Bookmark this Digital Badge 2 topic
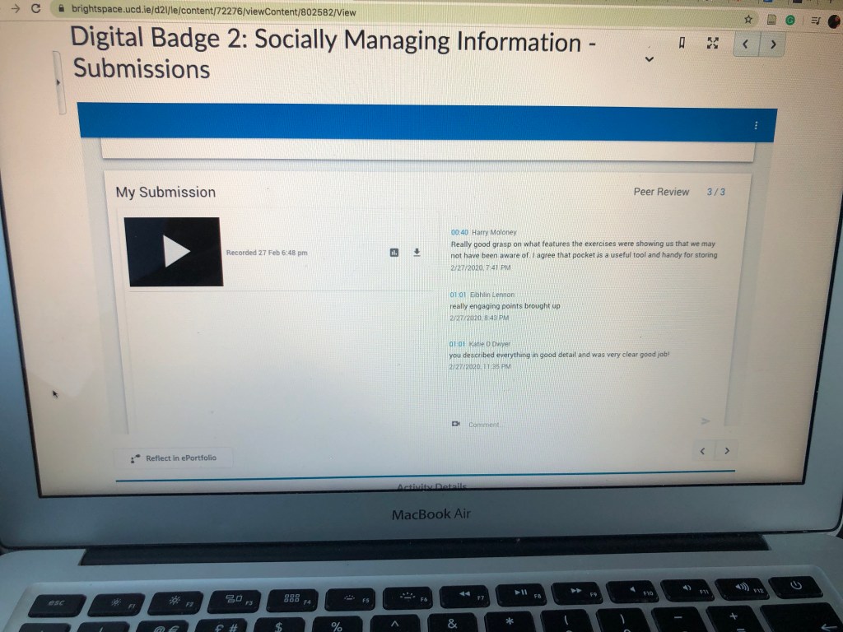Screen dimensions: 843x632 [682, 44]
